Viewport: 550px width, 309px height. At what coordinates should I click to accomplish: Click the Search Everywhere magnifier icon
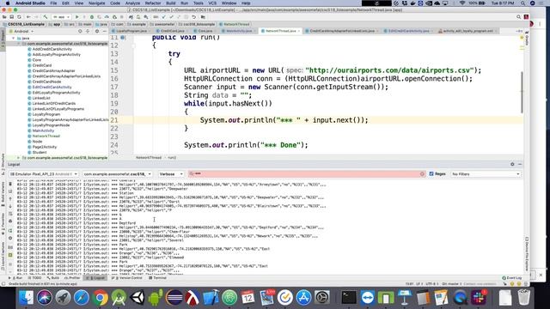(x=518, y=17)
